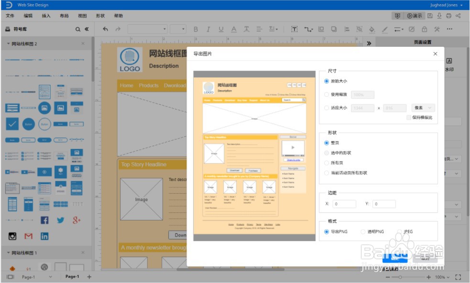
Task: Open the 文件 menu
Action: click(x=10, y=16)
